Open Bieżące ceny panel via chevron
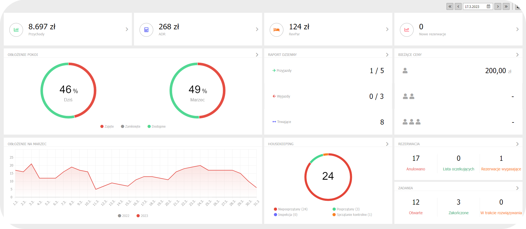The width and height of the screenshot is (526, 229). [518, 55]
